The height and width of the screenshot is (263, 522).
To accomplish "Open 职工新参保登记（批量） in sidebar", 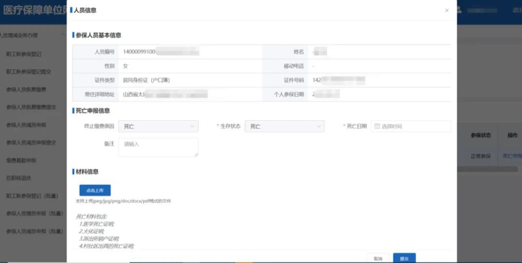I will click(32, 196).
